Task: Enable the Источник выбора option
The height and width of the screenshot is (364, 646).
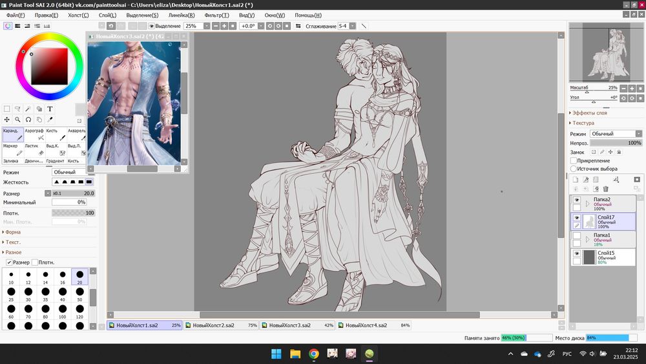Action: [x=573, y=169]
